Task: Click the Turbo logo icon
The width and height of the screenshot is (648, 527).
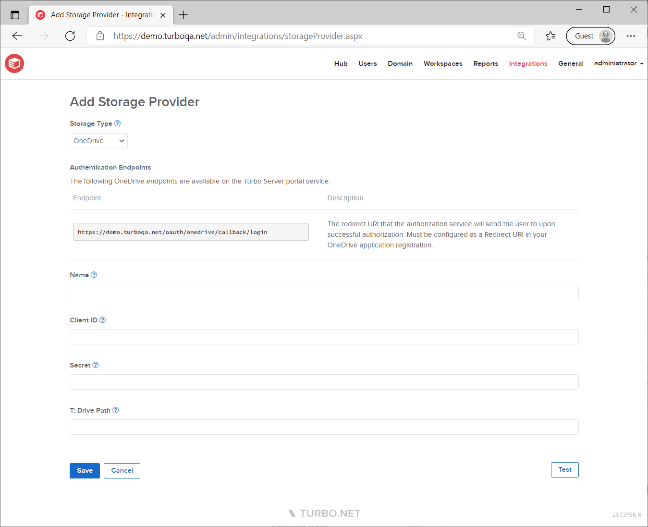Action: coord(14,63)
